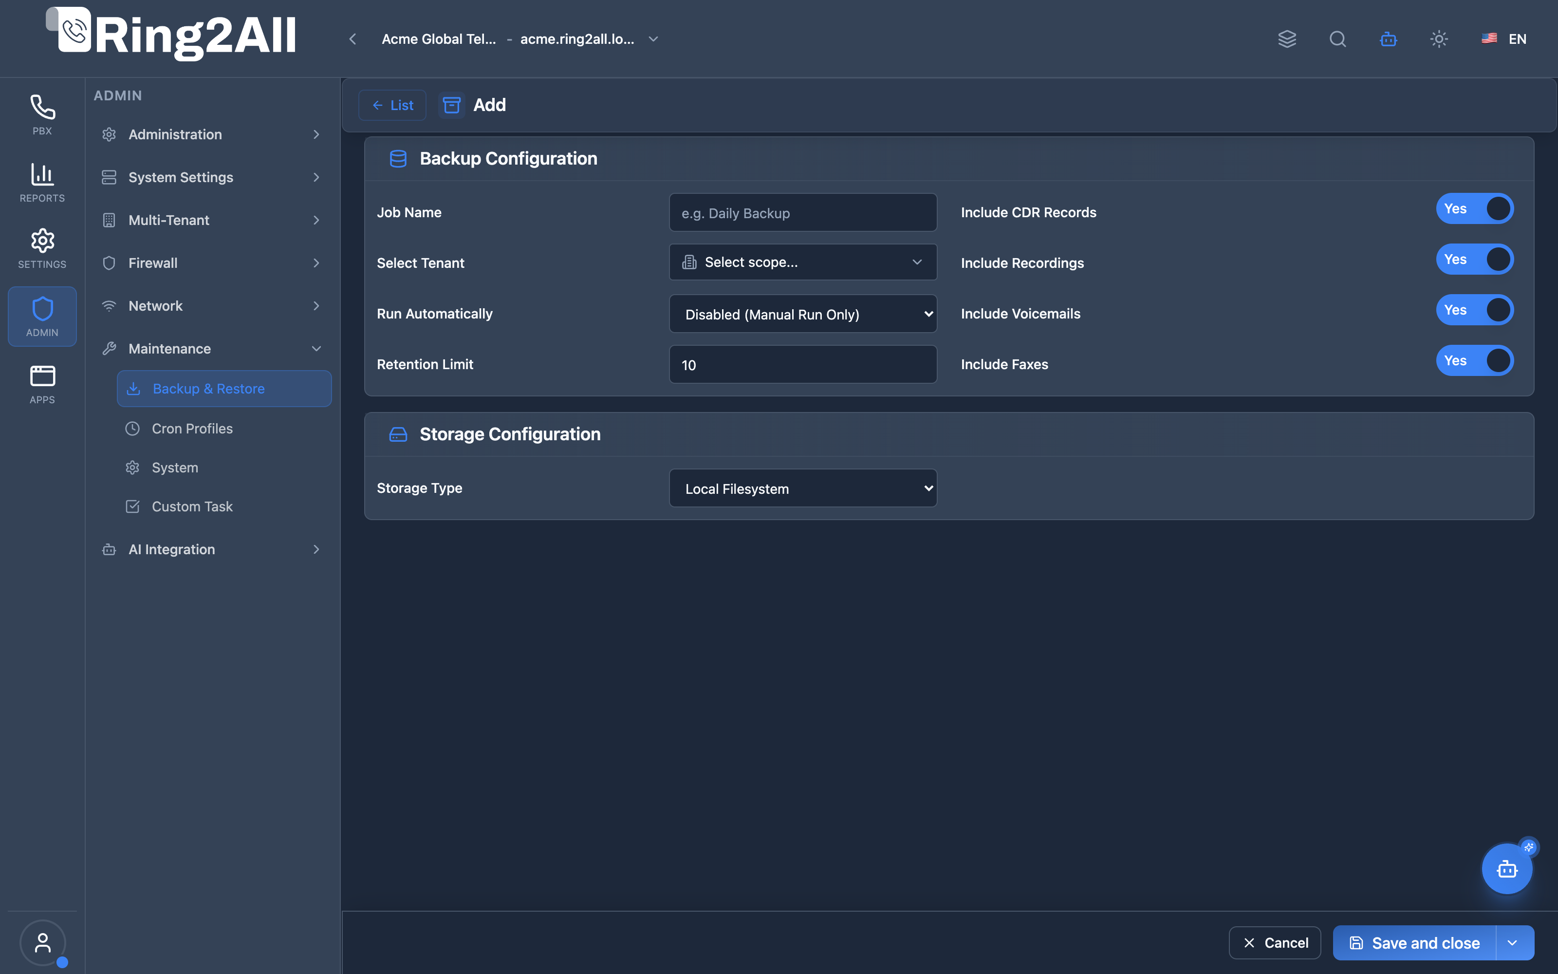Open System under Maintenance

[x=224, y=468]
